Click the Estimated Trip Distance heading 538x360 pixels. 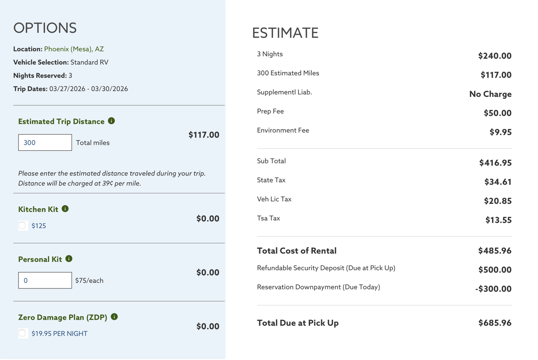tap(61, 122)
